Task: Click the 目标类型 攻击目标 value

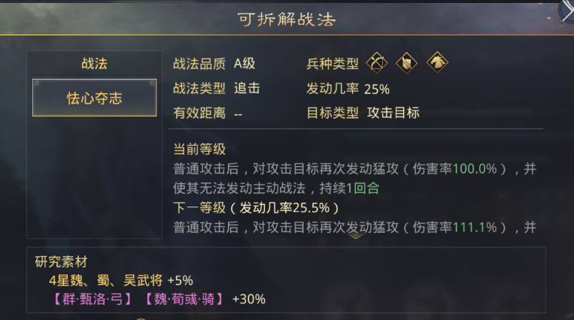Action: [x=393, y=113]
